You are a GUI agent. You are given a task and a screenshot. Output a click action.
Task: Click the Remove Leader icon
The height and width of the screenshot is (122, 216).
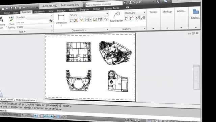coord(132,18)
